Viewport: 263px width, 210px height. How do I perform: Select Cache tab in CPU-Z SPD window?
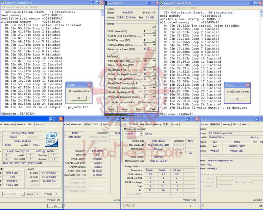coord(135,124)
